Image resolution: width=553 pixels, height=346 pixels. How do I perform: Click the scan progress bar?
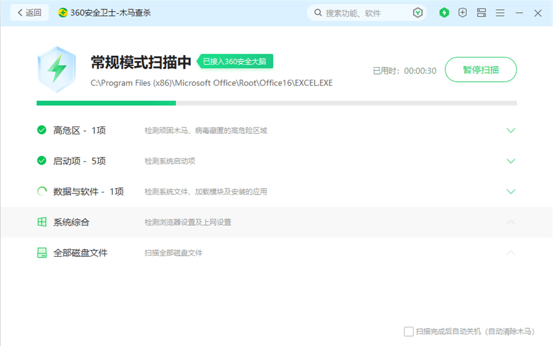pos(276,103)
